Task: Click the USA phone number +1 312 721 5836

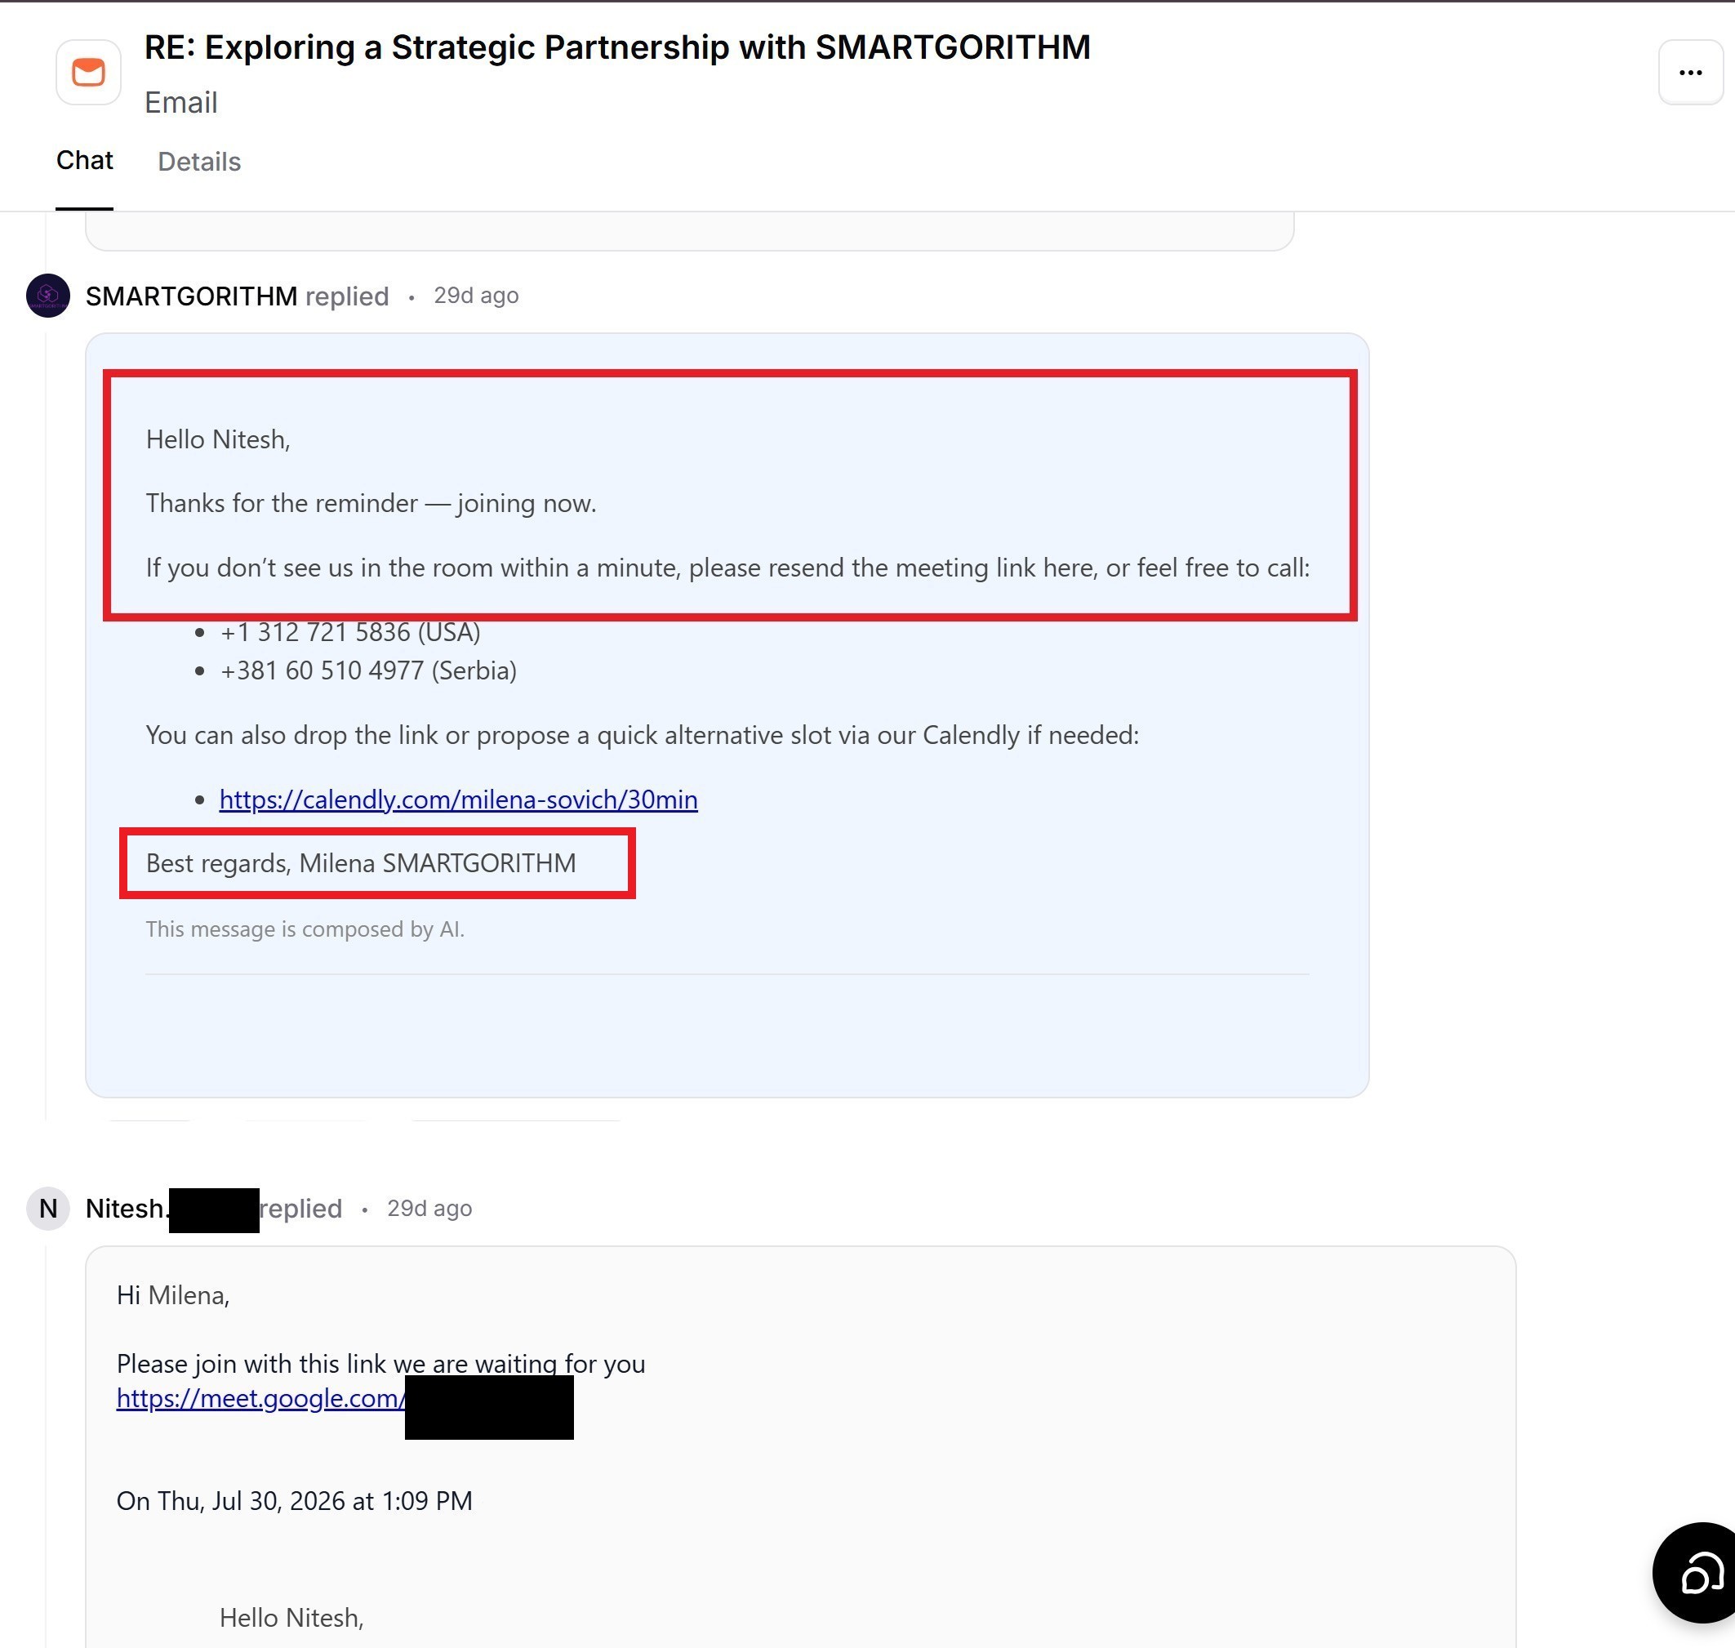Action: [x=350, y=632]
